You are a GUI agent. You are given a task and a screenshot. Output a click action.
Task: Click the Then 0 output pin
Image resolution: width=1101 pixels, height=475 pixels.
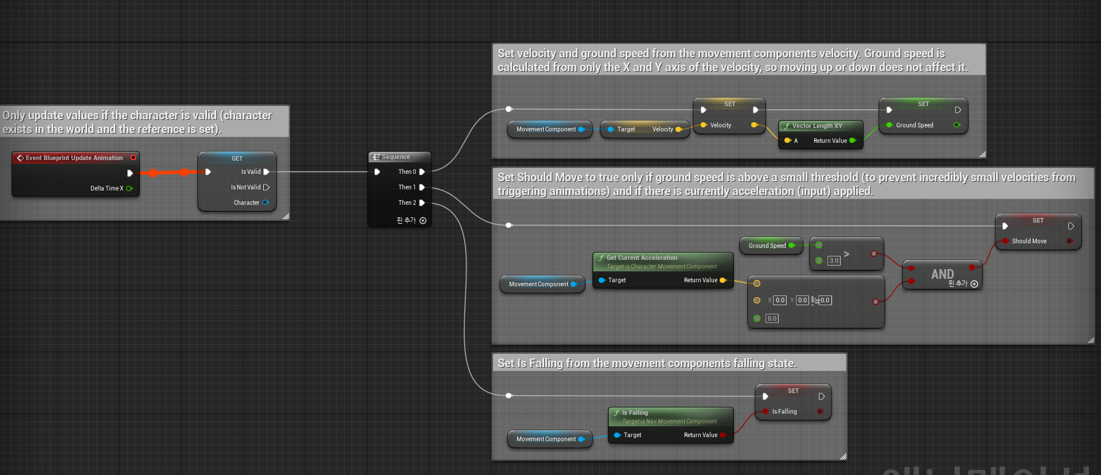[x=422, y=172]
